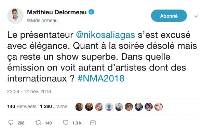Viewport: 203px width, 132px height.
Task: Click the reply speech bubble icon
Action: [x=11, y=122]
